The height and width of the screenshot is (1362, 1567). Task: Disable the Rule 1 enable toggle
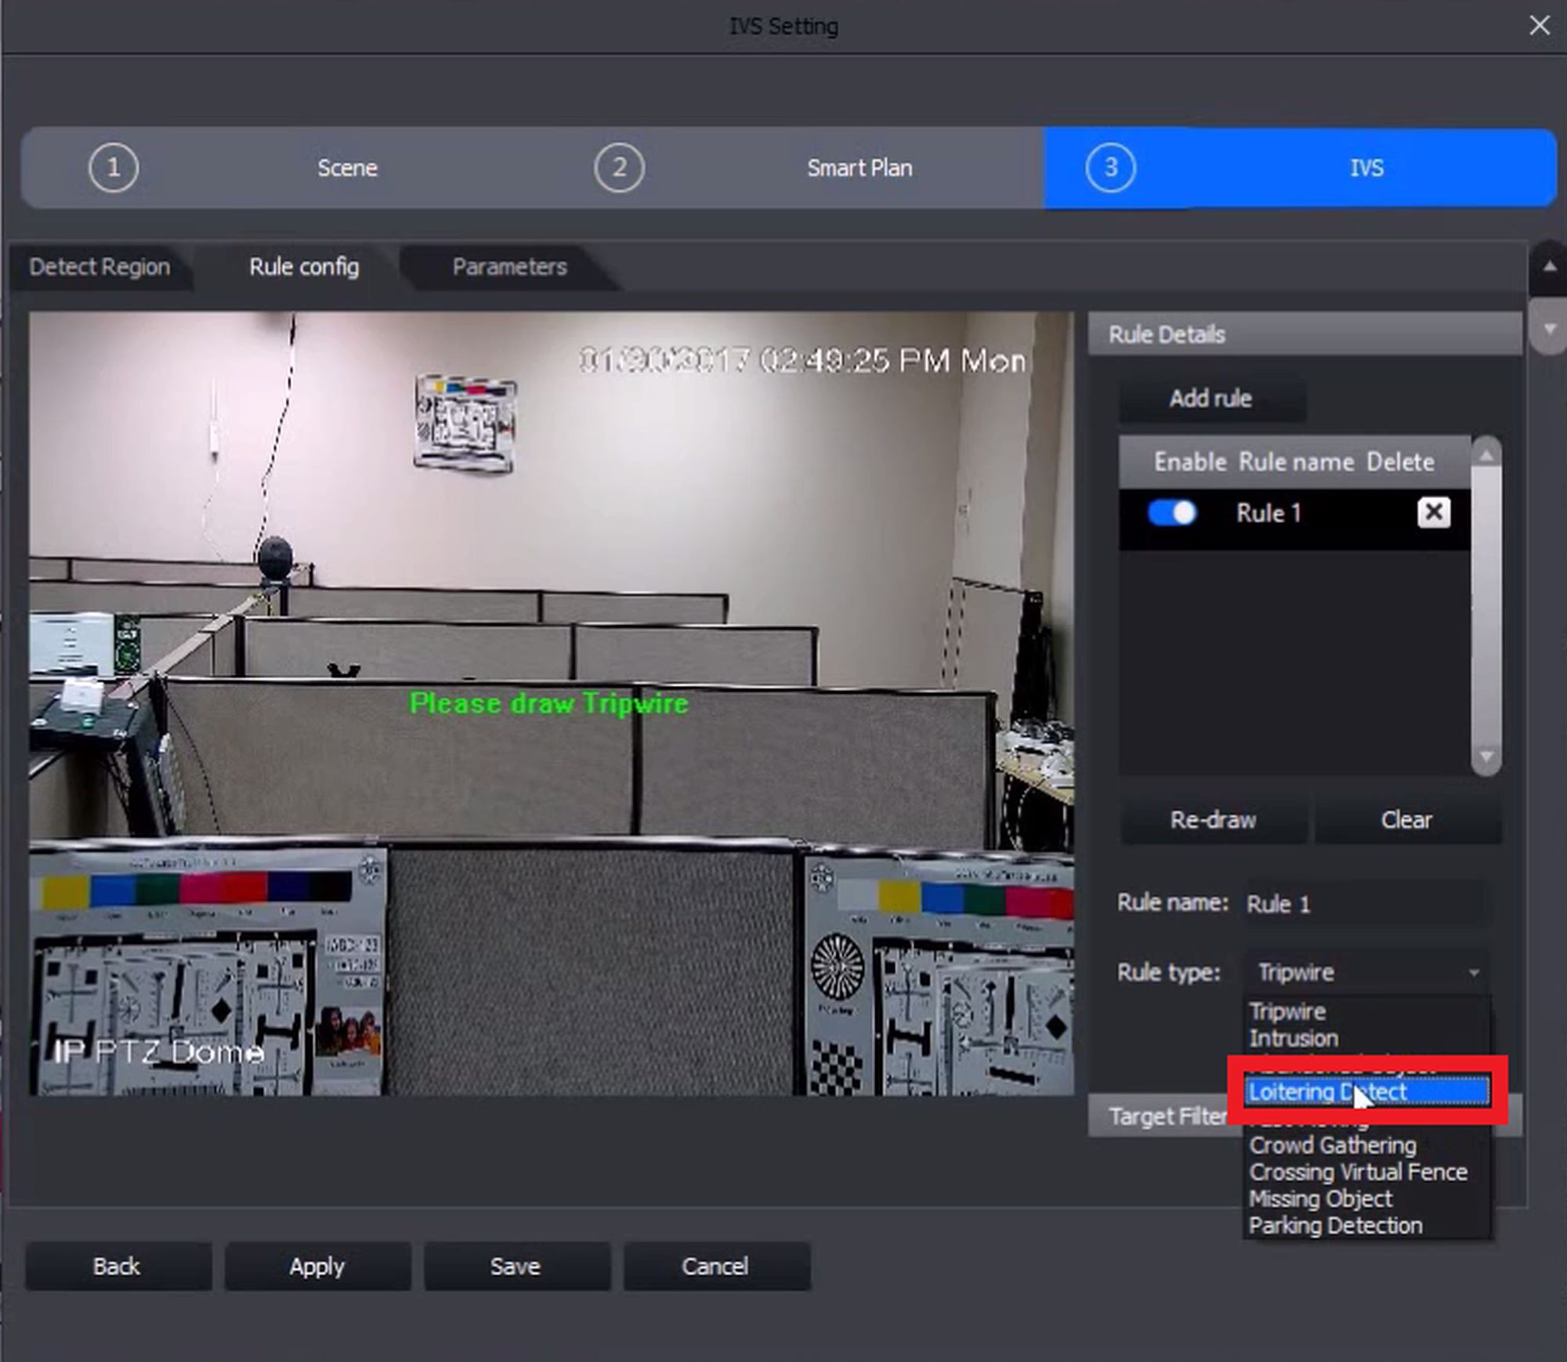(x=1172, y=513)
